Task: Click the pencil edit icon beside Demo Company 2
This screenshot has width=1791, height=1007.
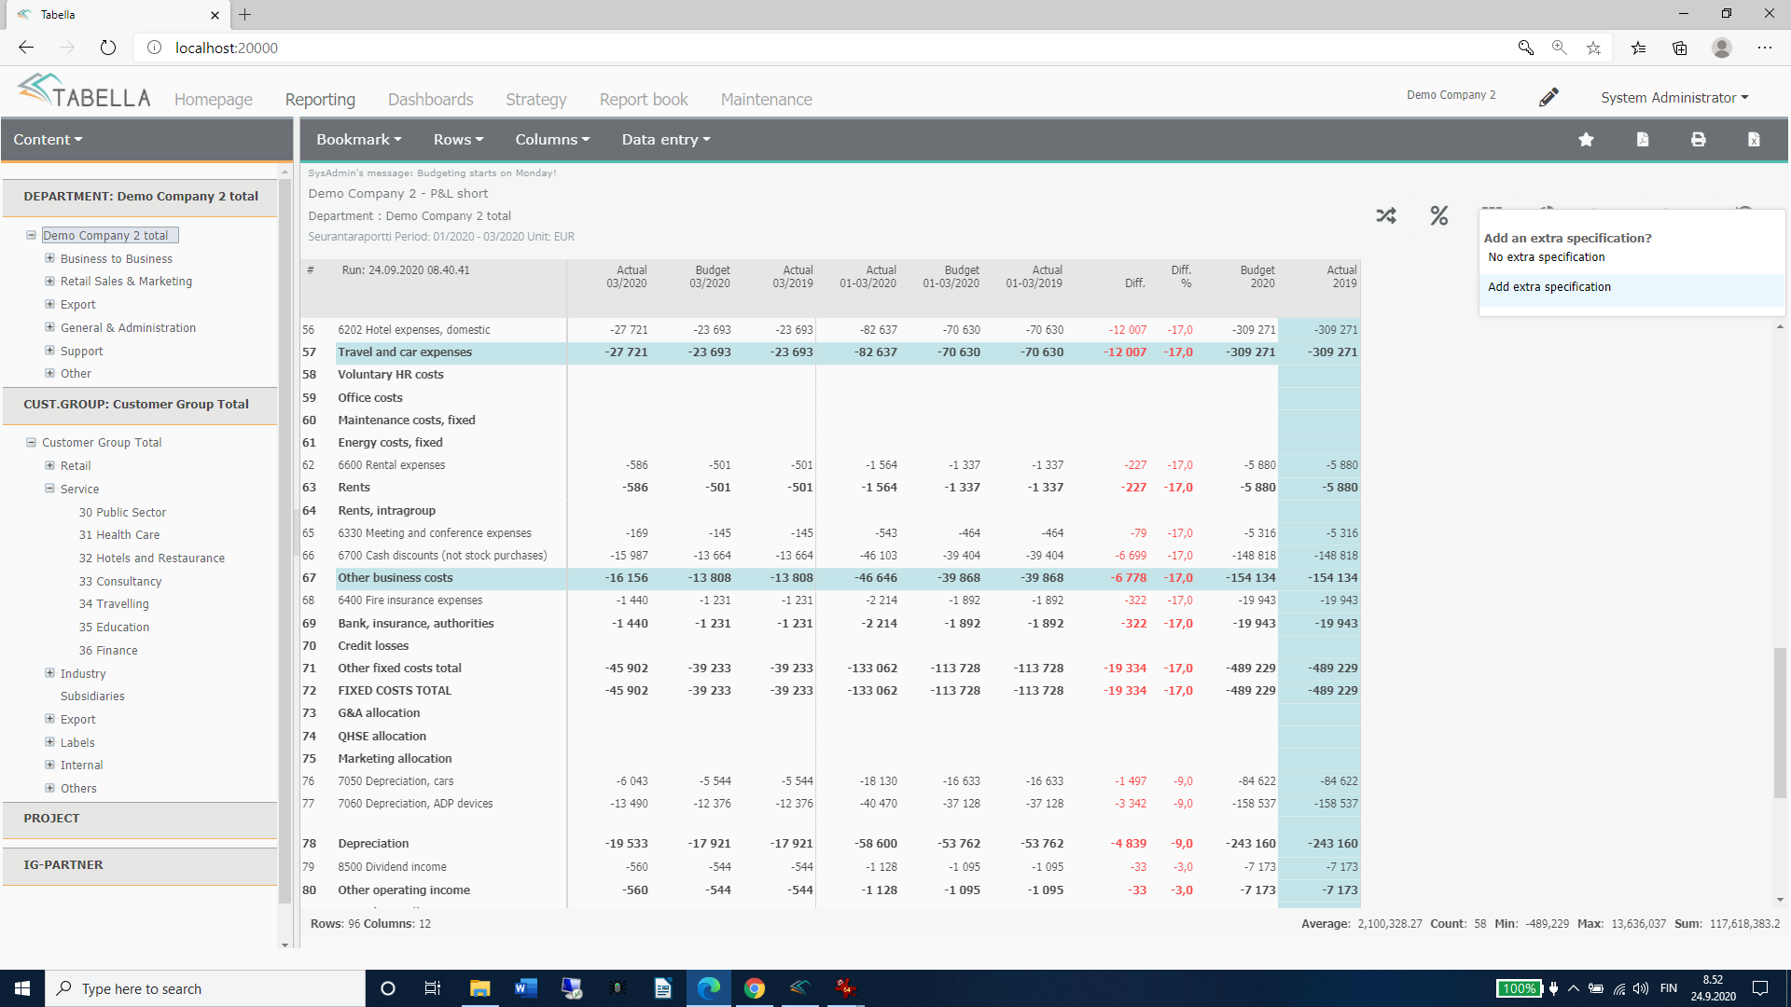Action: pyautogui.click(x=1548, y=97)
